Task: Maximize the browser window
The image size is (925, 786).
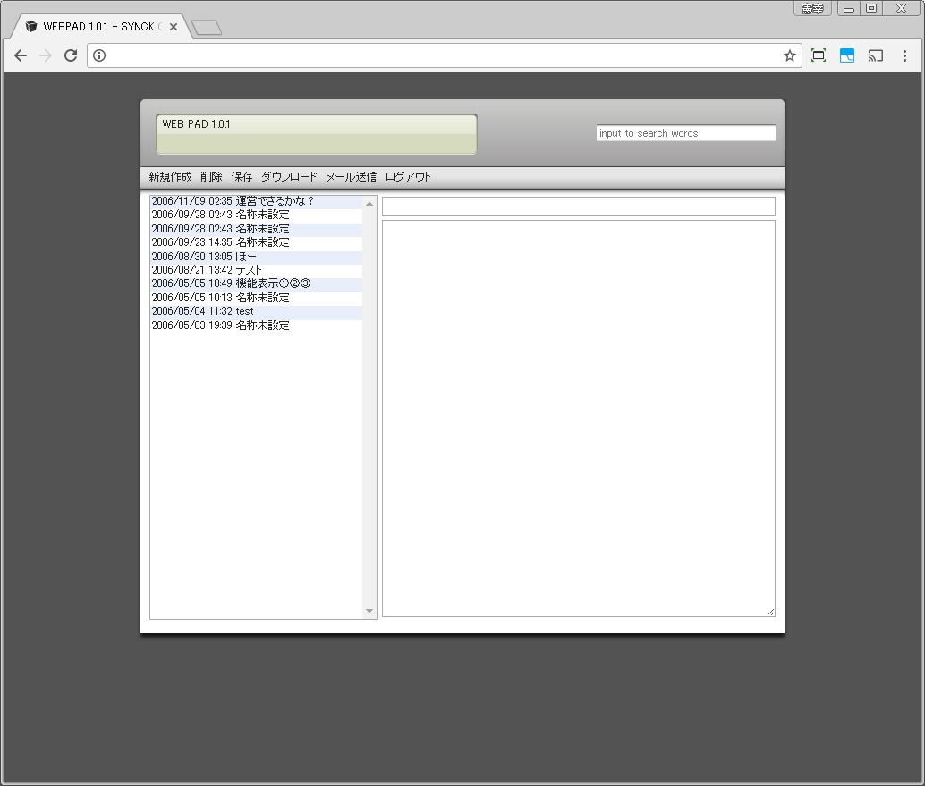Action: pyautogui.click(x=871, y=8)
